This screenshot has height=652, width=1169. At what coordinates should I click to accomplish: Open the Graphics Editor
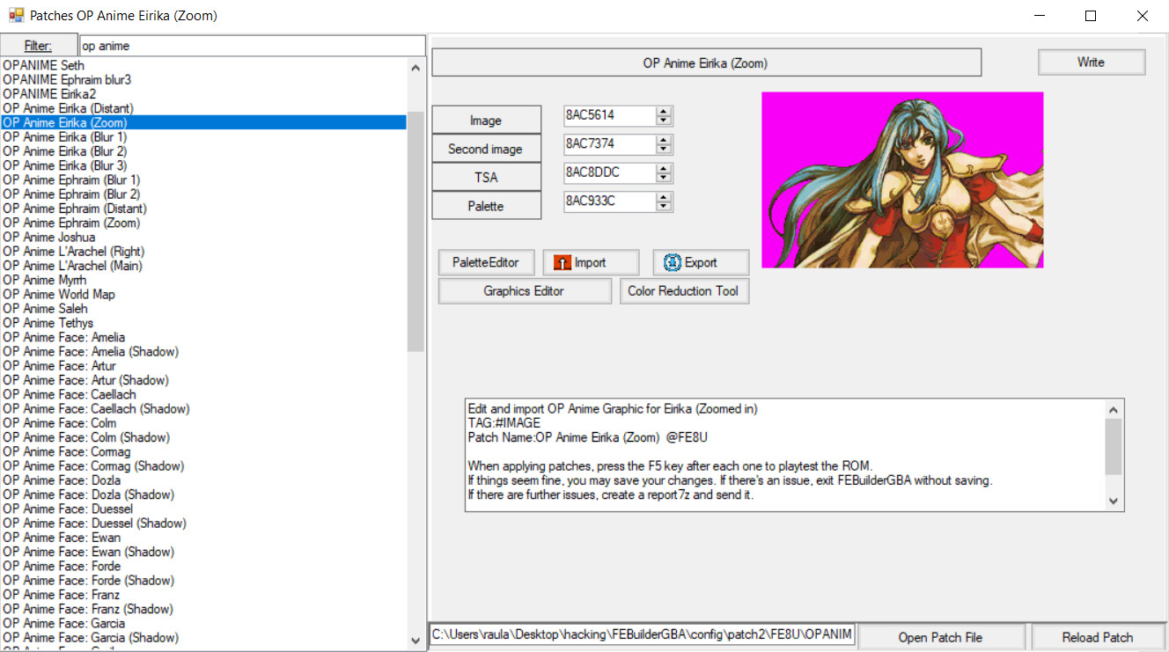(x=524, y=291)
